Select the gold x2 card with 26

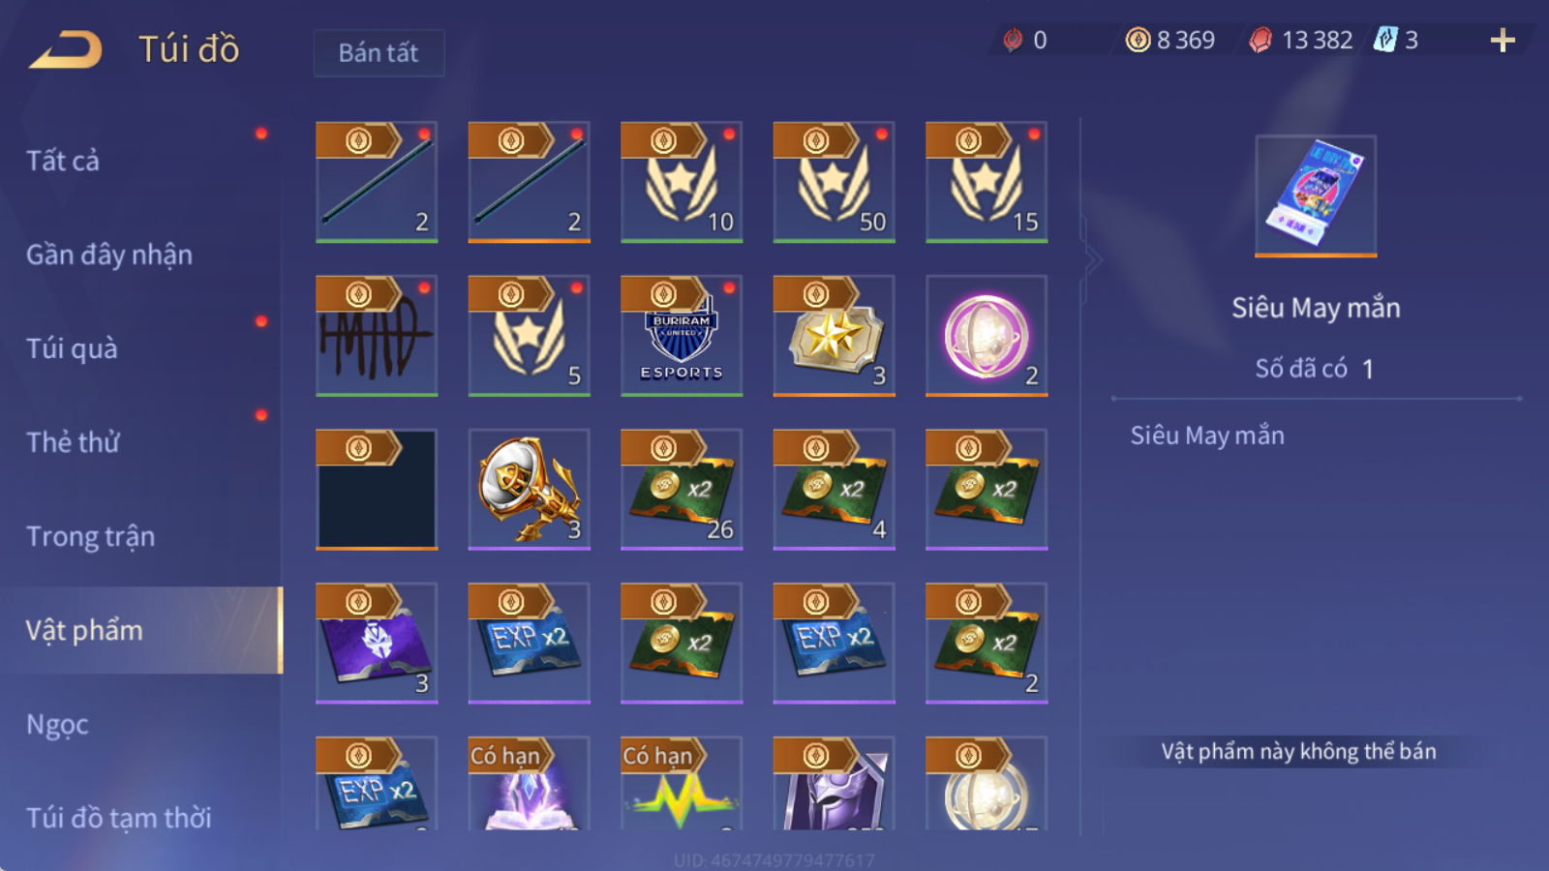coord(682,489)
